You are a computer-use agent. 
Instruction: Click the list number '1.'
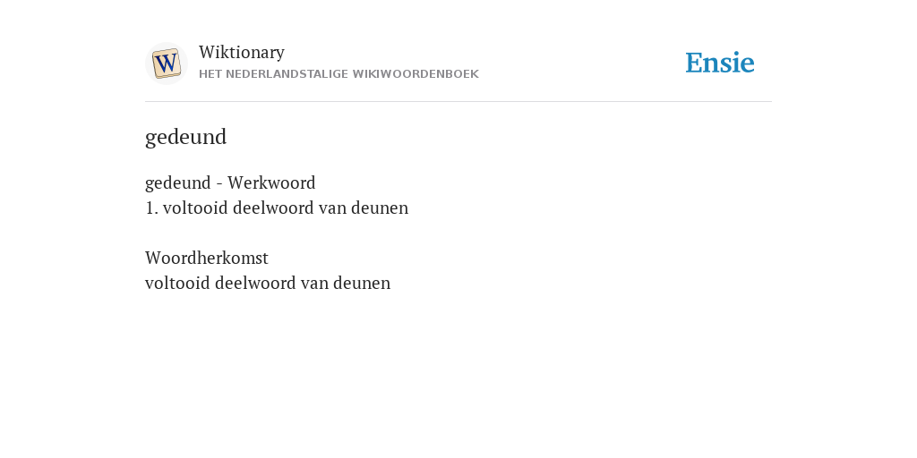[151, 208]
